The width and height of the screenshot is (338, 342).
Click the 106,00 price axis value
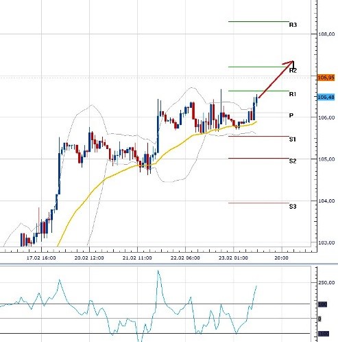coord(326,117)
